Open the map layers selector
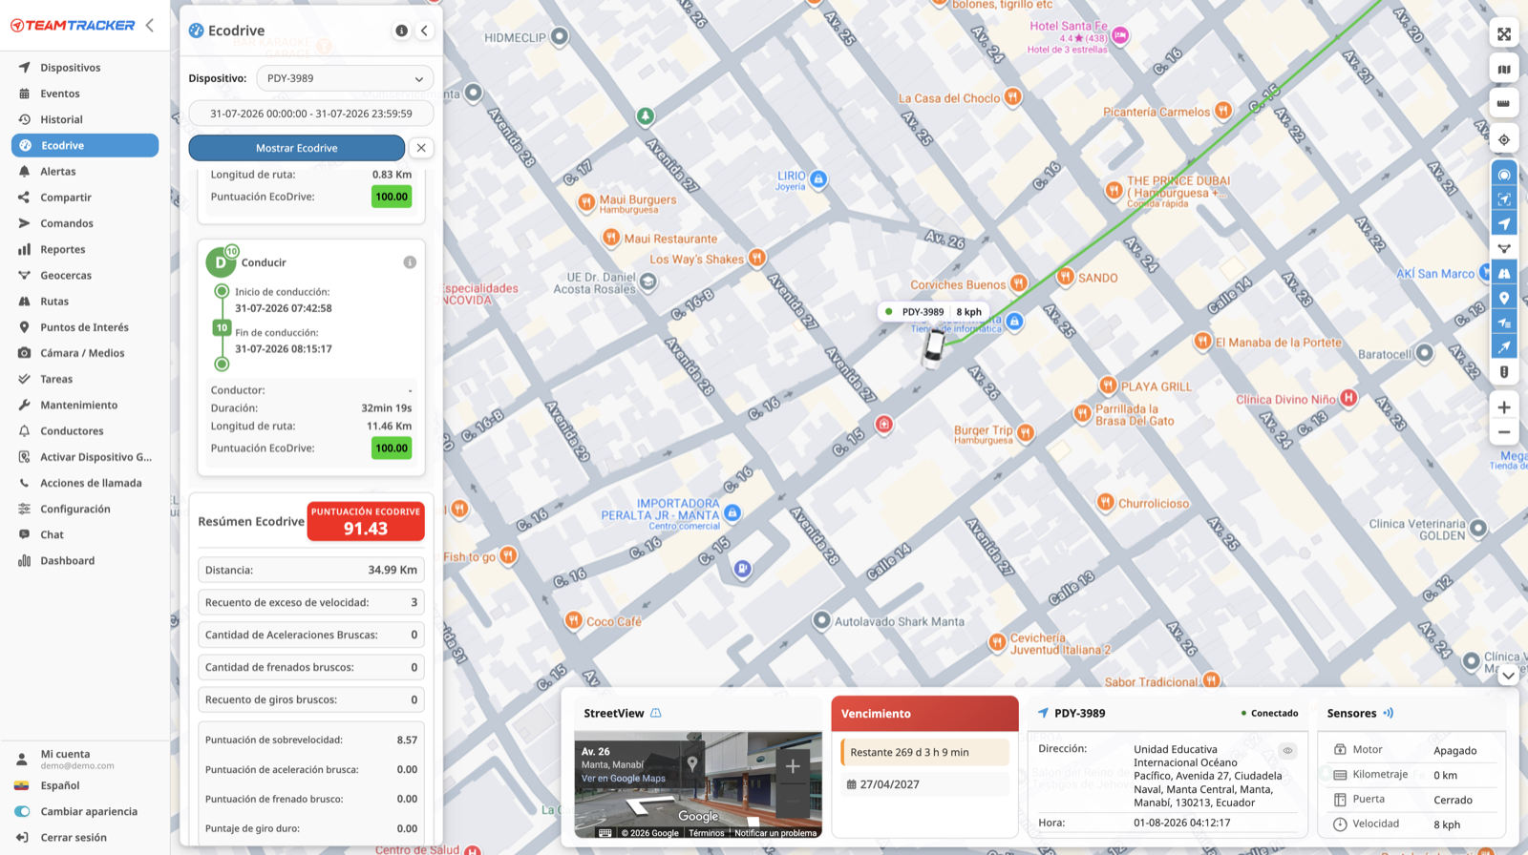Image resolution: width=1528 pixels, height=855 pixels. (1504, 69)
